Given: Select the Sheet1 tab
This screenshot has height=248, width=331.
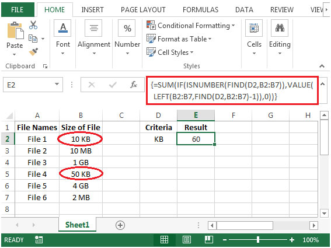Looking at the screenshot, I should [x=77, y=225].
